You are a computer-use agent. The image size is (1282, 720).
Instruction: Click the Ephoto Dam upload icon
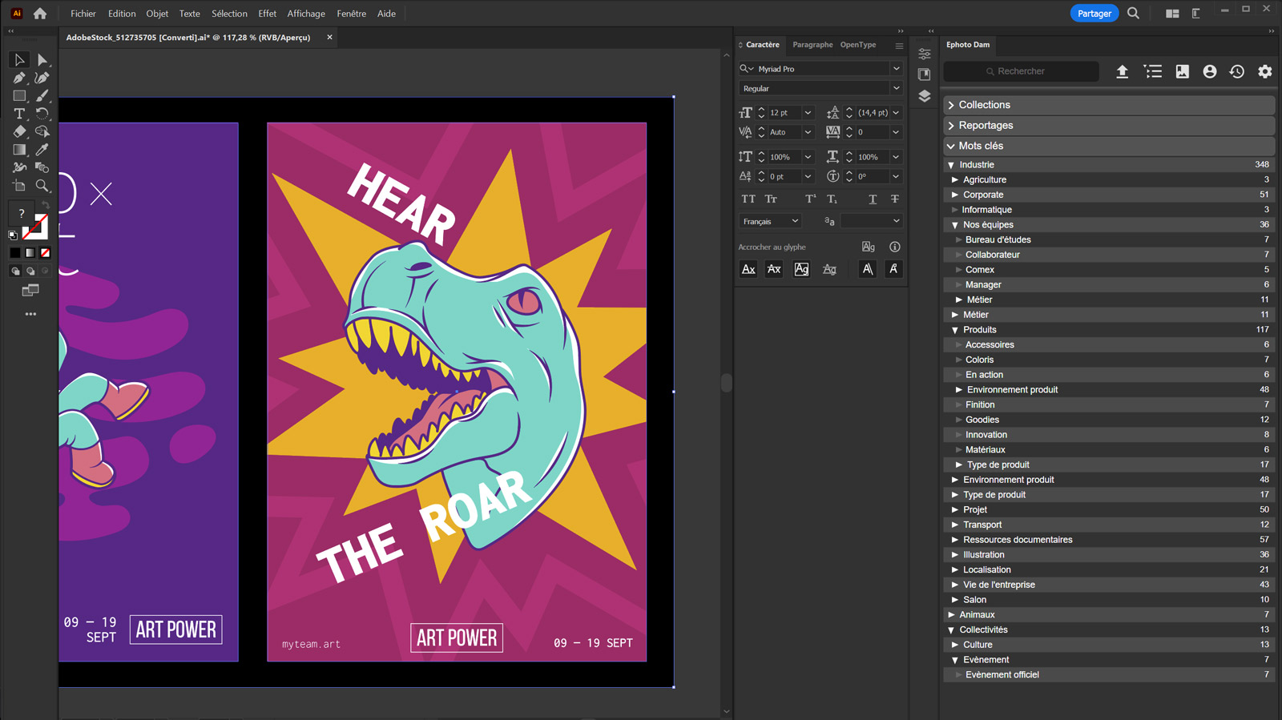1122,71
